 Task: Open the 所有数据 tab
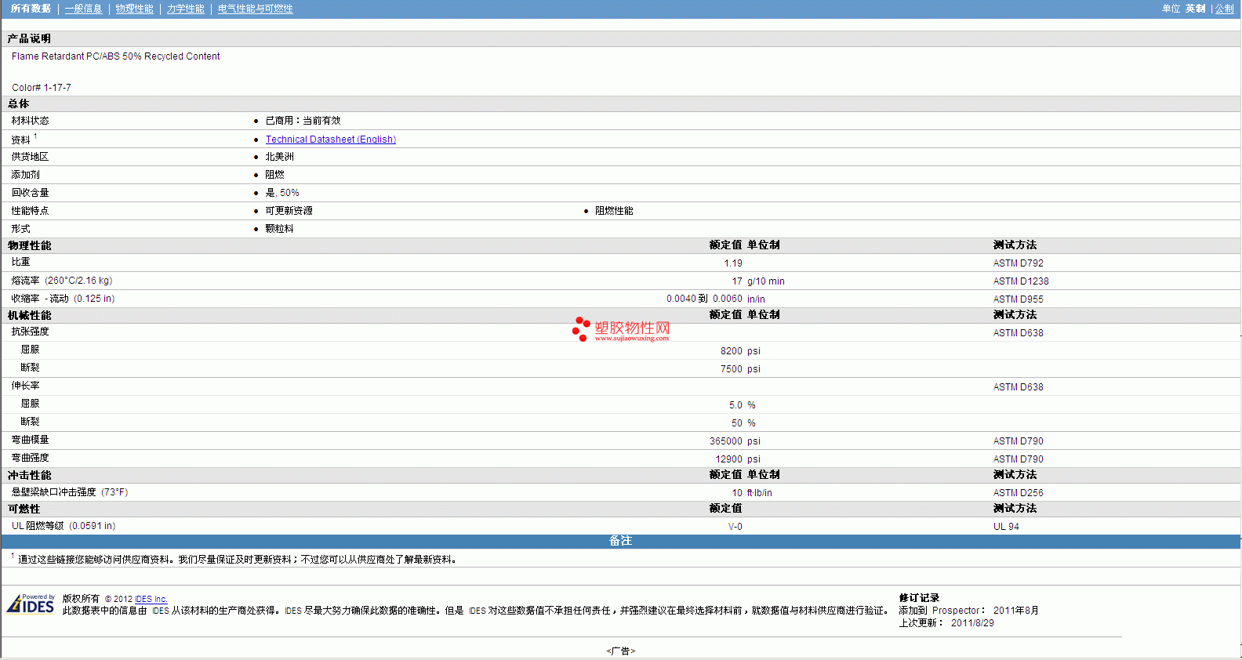[31, 9]
